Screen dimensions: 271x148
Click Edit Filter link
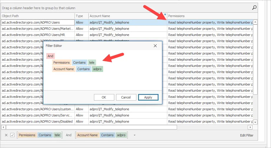coord(247,135)
